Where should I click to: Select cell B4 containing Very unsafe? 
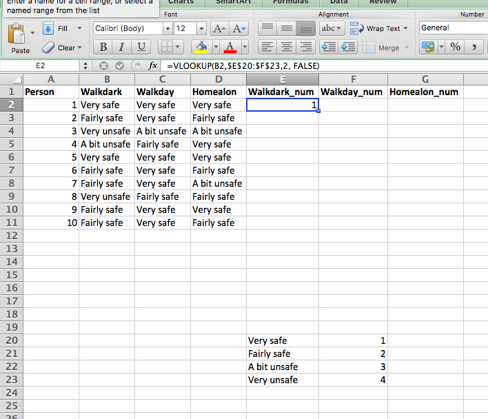(107, 131)
